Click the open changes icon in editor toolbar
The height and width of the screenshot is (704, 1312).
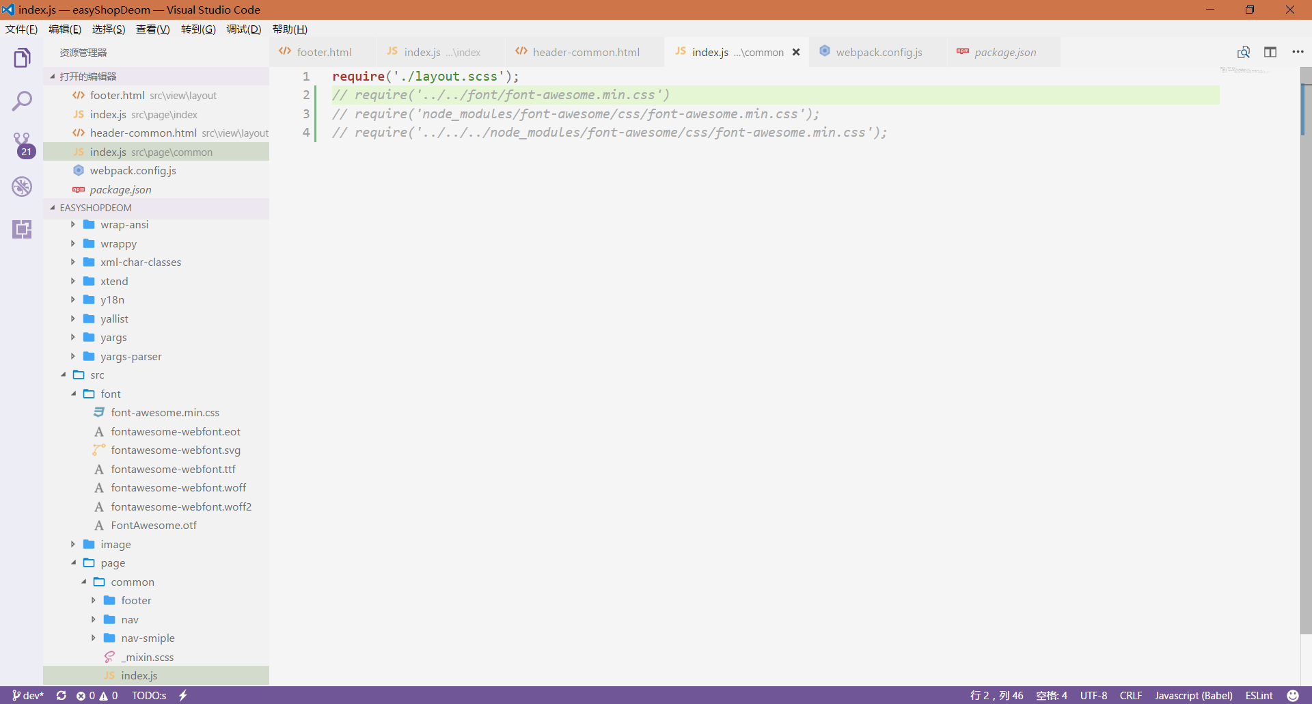1244,52
